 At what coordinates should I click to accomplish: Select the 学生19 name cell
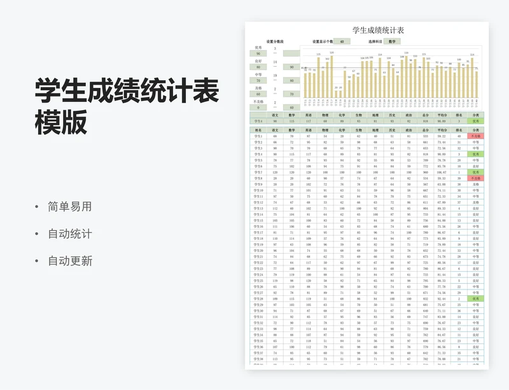click(x=258, y=244)
